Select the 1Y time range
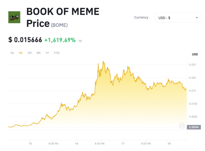Viewport: 205px width, 151px height. (47, 53)
